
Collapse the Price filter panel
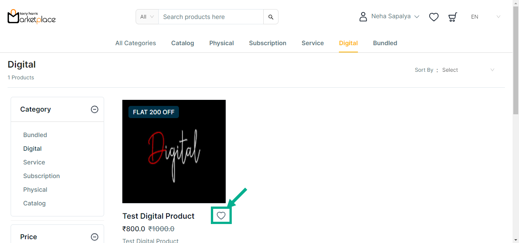[x=95, y=237]
